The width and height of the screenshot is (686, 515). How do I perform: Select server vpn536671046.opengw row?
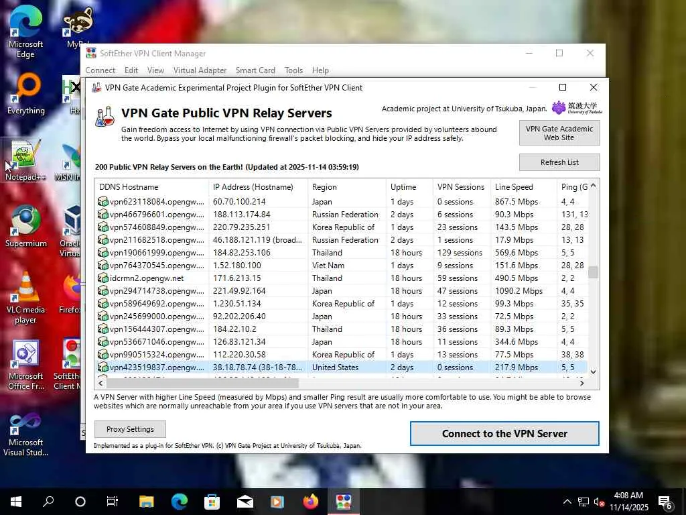[x=341, y=341]
